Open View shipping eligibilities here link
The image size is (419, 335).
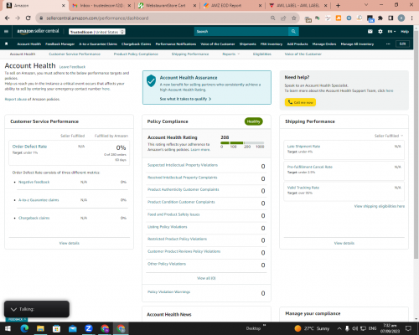click(x=380, y=206)
